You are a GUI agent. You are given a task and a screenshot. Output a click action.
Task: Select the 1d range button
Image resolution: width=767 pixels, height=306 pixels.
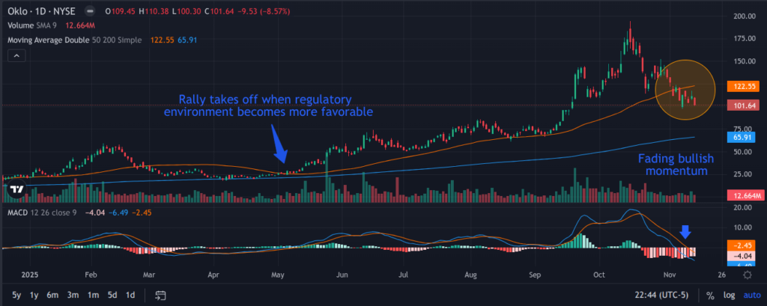coord(130,295)
